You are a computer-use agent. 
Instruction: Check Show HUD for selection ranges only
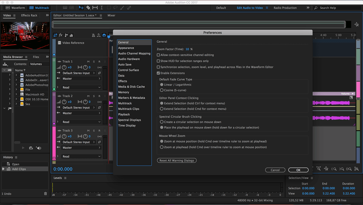158,61
